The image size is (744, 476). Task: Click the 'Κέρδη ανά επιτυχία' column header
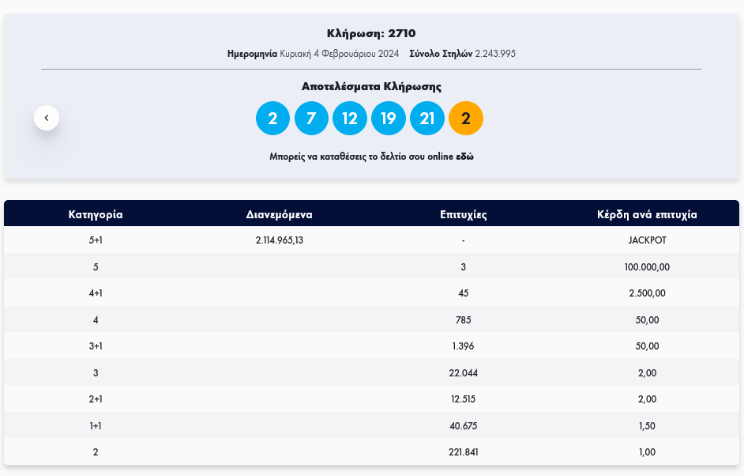(x=647, y=214)
